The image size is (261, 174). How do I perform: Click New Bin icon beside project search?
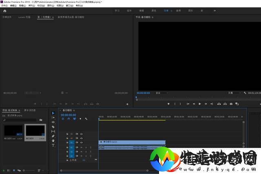coord(41,120)
